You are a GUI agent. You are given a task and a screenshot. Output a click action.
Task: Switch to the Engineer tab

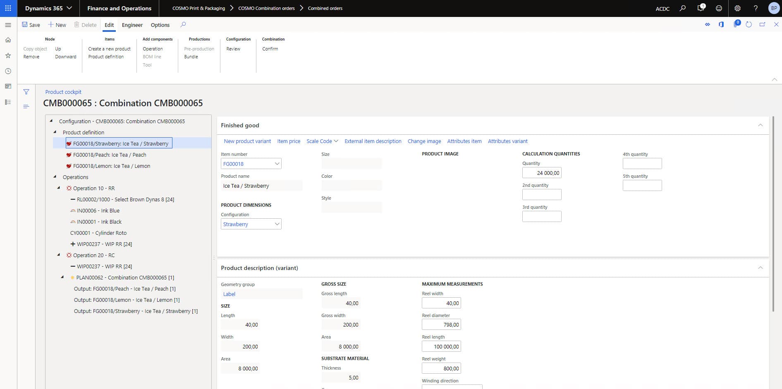tap(132, 25)
